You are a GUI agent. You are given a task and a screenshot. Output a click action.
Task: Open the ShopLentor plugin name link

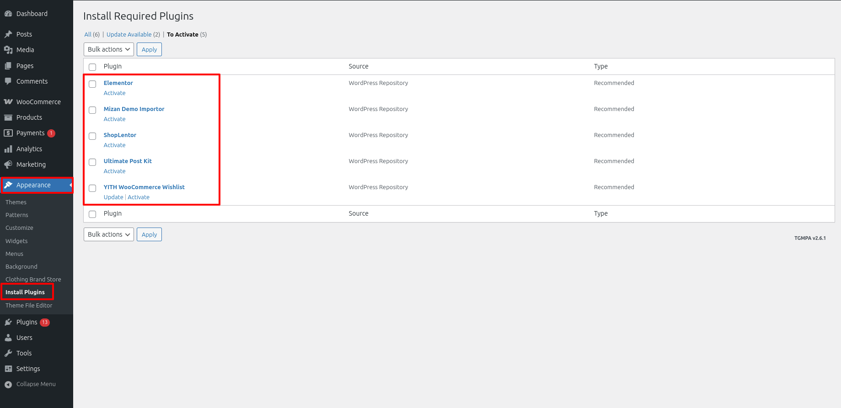point(120,135)
